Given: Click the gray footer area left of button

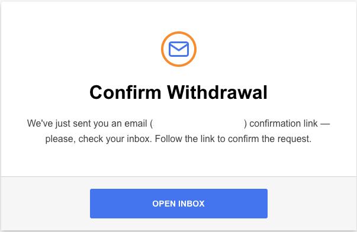Looking at the screenshot, I should point(46,204).
